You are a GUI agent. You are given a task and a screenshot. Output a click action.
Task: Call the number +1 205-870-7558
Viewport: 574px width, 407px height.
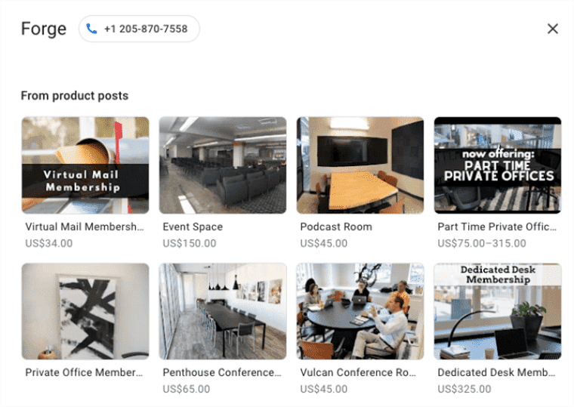[139, 29]
